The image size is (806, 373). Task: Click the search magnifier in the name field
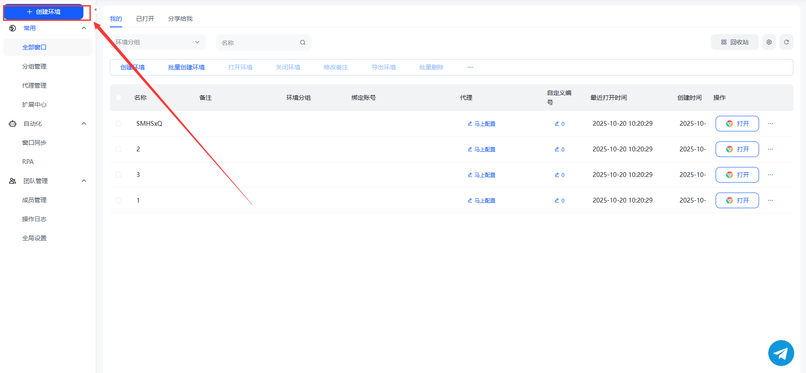click(x=302, y=43)
